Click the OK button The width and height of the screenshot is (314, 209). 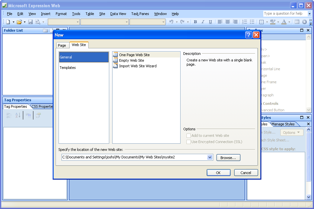(218, 173)
